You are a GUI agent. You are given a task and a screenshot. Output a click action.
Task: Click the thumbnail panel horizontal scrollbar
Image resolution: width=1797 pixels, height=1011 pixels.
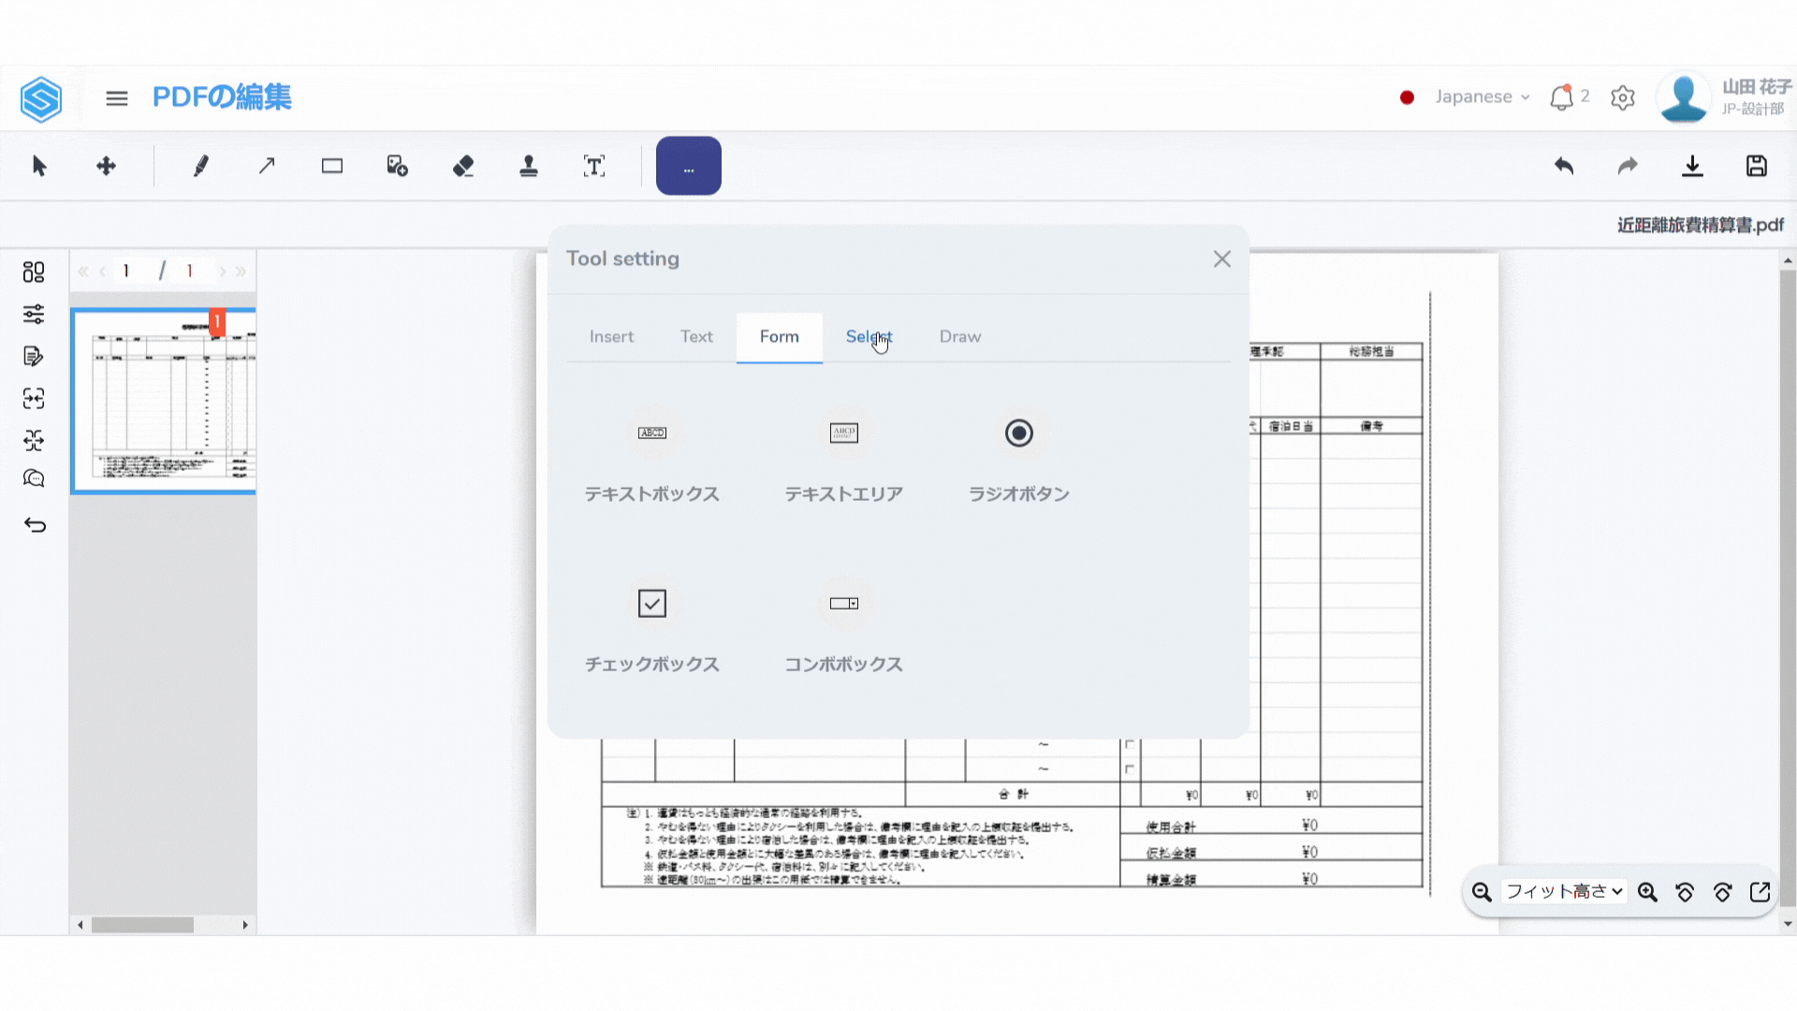pyautogui.click(x=142, y=925)
